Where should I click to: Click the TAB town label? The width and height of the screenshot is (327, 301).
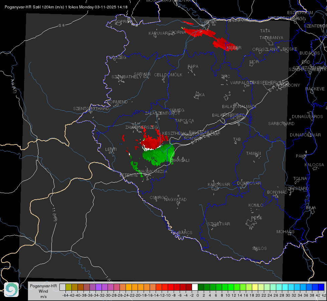(x=237, y=139)
